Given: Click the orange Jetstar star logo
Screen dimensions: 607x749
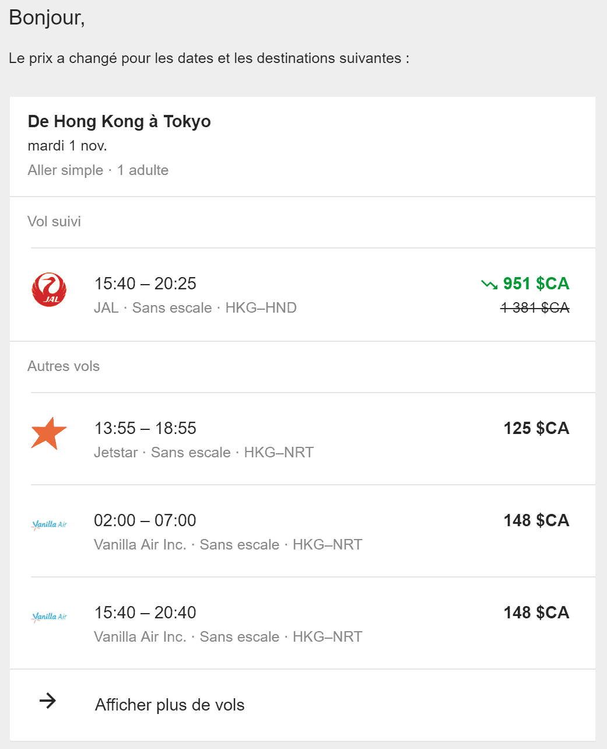Looking at the screenshot, I should pos(49,433).
